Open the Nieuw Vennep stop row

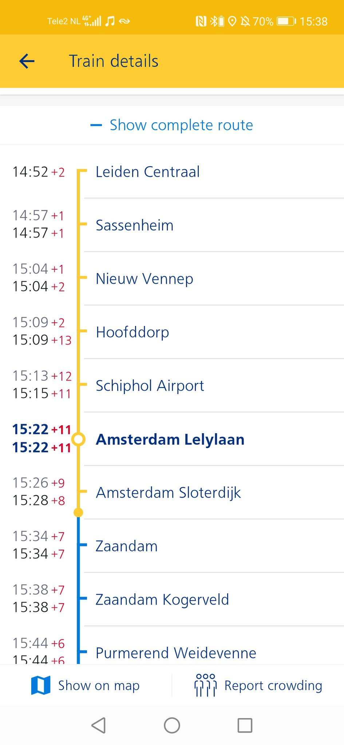click(144, 279)
